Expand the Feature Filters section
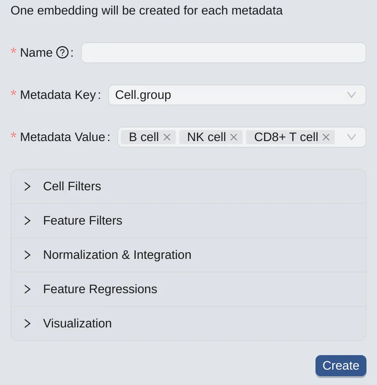The width and height of the screenshot is (377, 385). tap(83, 221)
